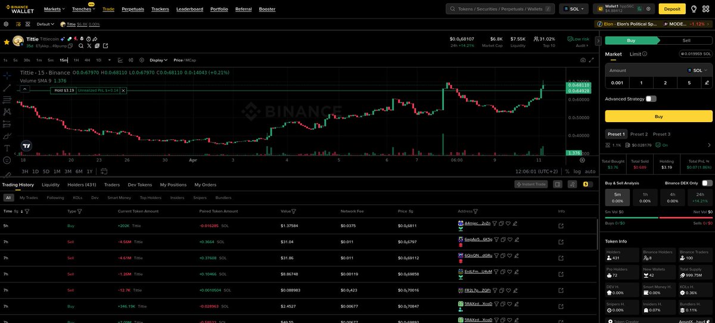Viewport: 715px width, 323px height.
Task: Swap price display in Price column header
Action: point(410,211)
